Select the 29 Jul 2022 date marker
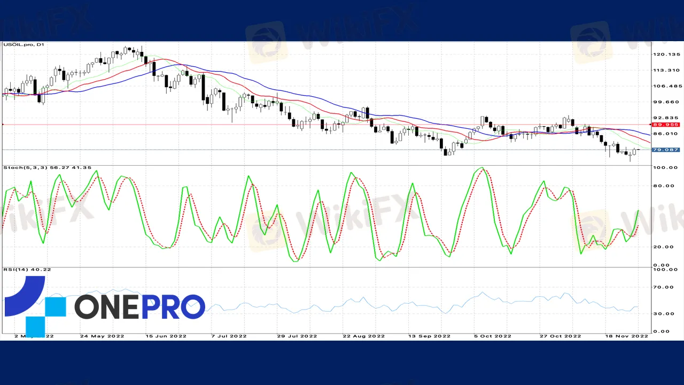684x385 pixels. (298, 336)
